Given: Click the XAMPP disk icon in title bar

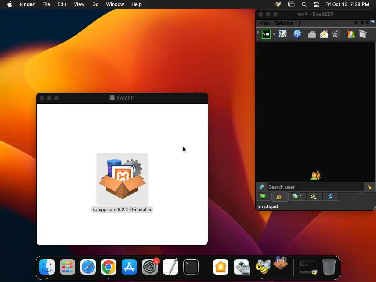Looking at the screenshot, I should coord(112,98).
